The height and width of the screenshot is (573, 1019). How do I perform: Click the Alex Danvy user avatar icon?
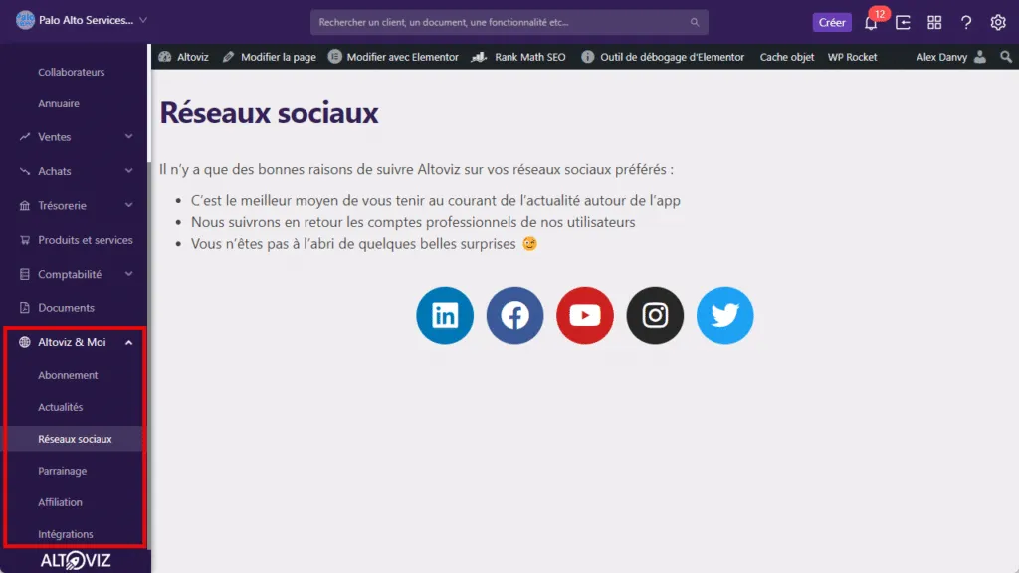980,57
